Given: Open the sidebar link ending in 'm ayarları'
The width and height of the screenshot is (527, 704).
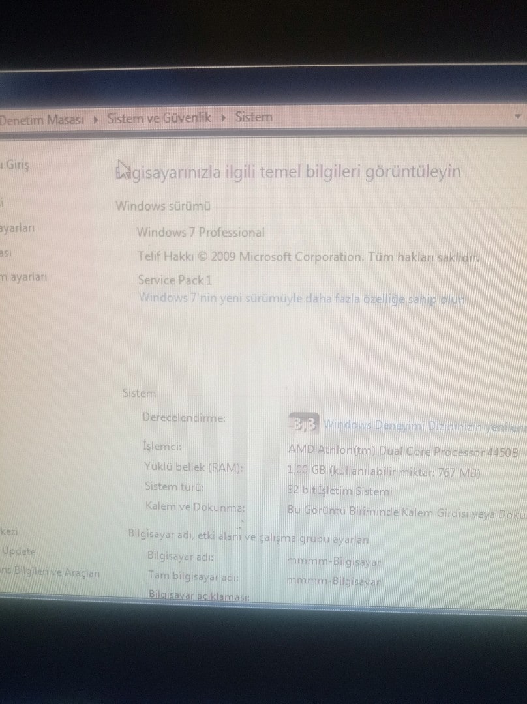Looking at the screenshot, I should click(x=23, y=277).
